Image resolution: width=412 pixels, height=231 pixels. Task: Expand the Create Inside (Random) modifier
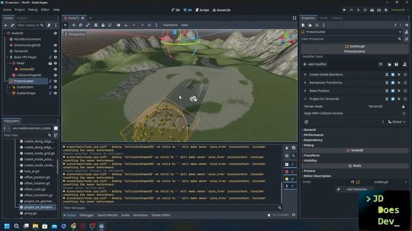[305, 74]
